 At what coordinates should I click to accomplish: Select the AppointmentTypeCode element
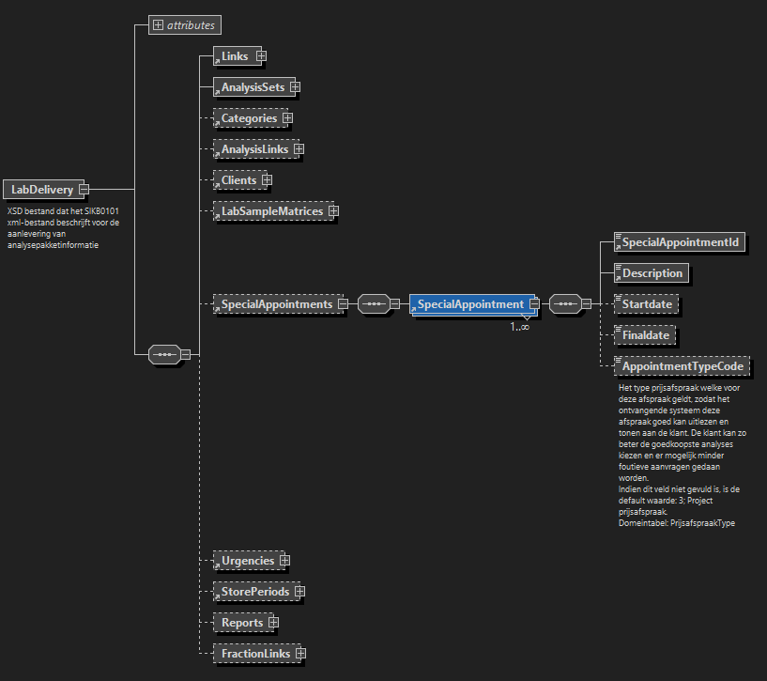pos(682,365)
